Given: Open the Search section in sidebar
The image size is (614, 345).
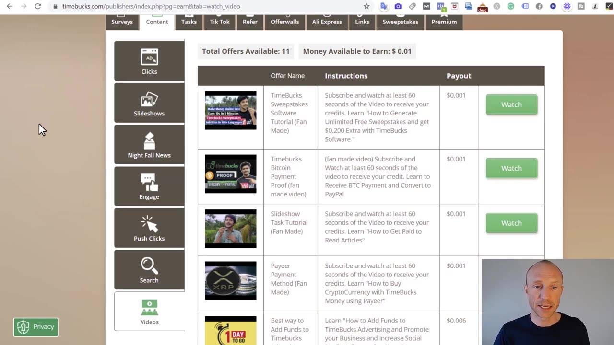Looking at the screenshot, I should pyautogui.click(x=149, y=269).
